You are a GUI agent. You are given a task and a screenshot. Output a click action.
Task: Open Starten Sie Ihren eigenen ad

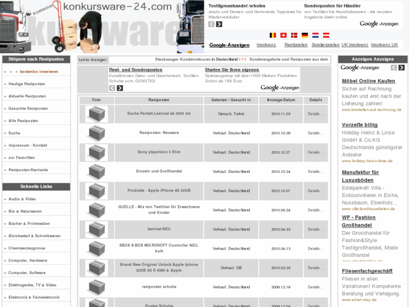[x=232, y=70]
